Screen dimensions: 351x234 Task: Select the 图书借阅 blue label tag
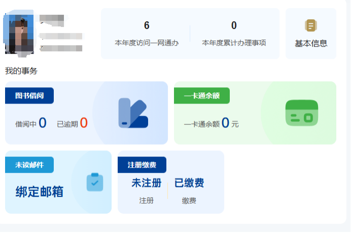(29, 95)
